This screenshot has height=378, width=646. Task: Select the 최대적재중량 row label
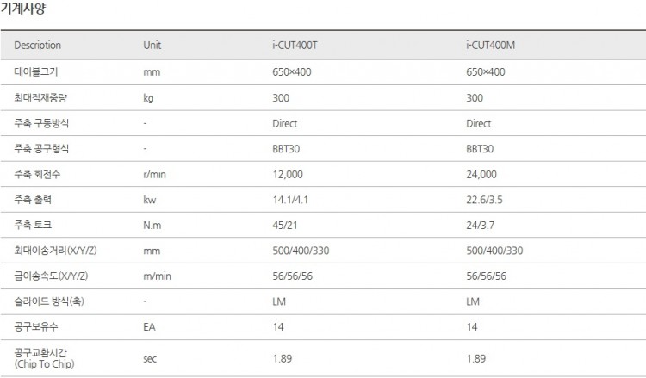tap(39, 97)
